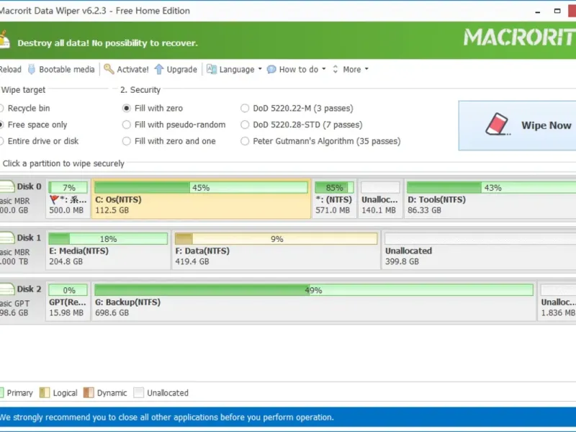Click the 85% usage bar of 571.0 MB partition

[x=334, y=187]
